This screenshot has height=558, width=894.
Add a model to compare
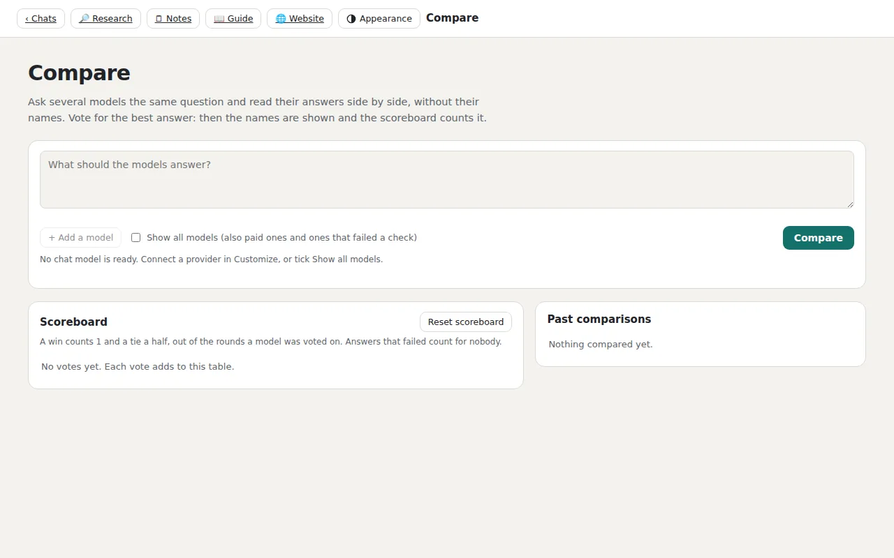pyautogui.click(x=80, y=238)
